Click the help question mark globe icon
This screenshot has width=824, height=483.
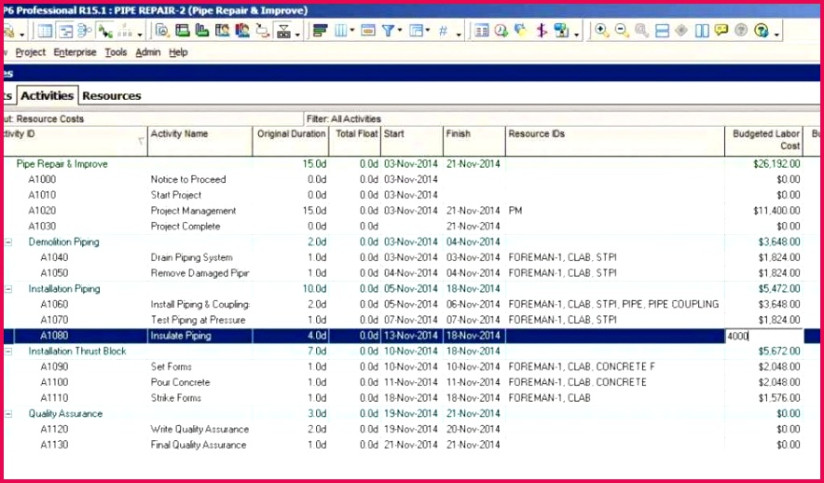click(x=761, y=31)
